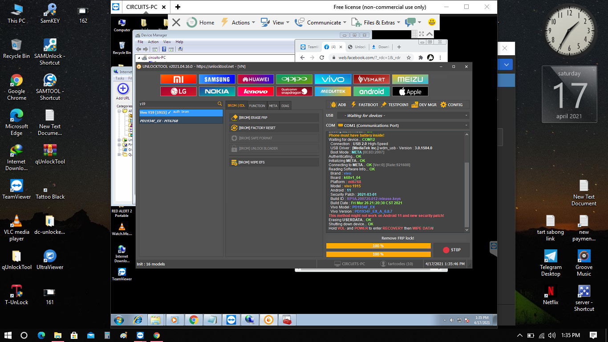
Task: Close the TeamViewer toolbar with X icon
Action: tap(176, 22)
